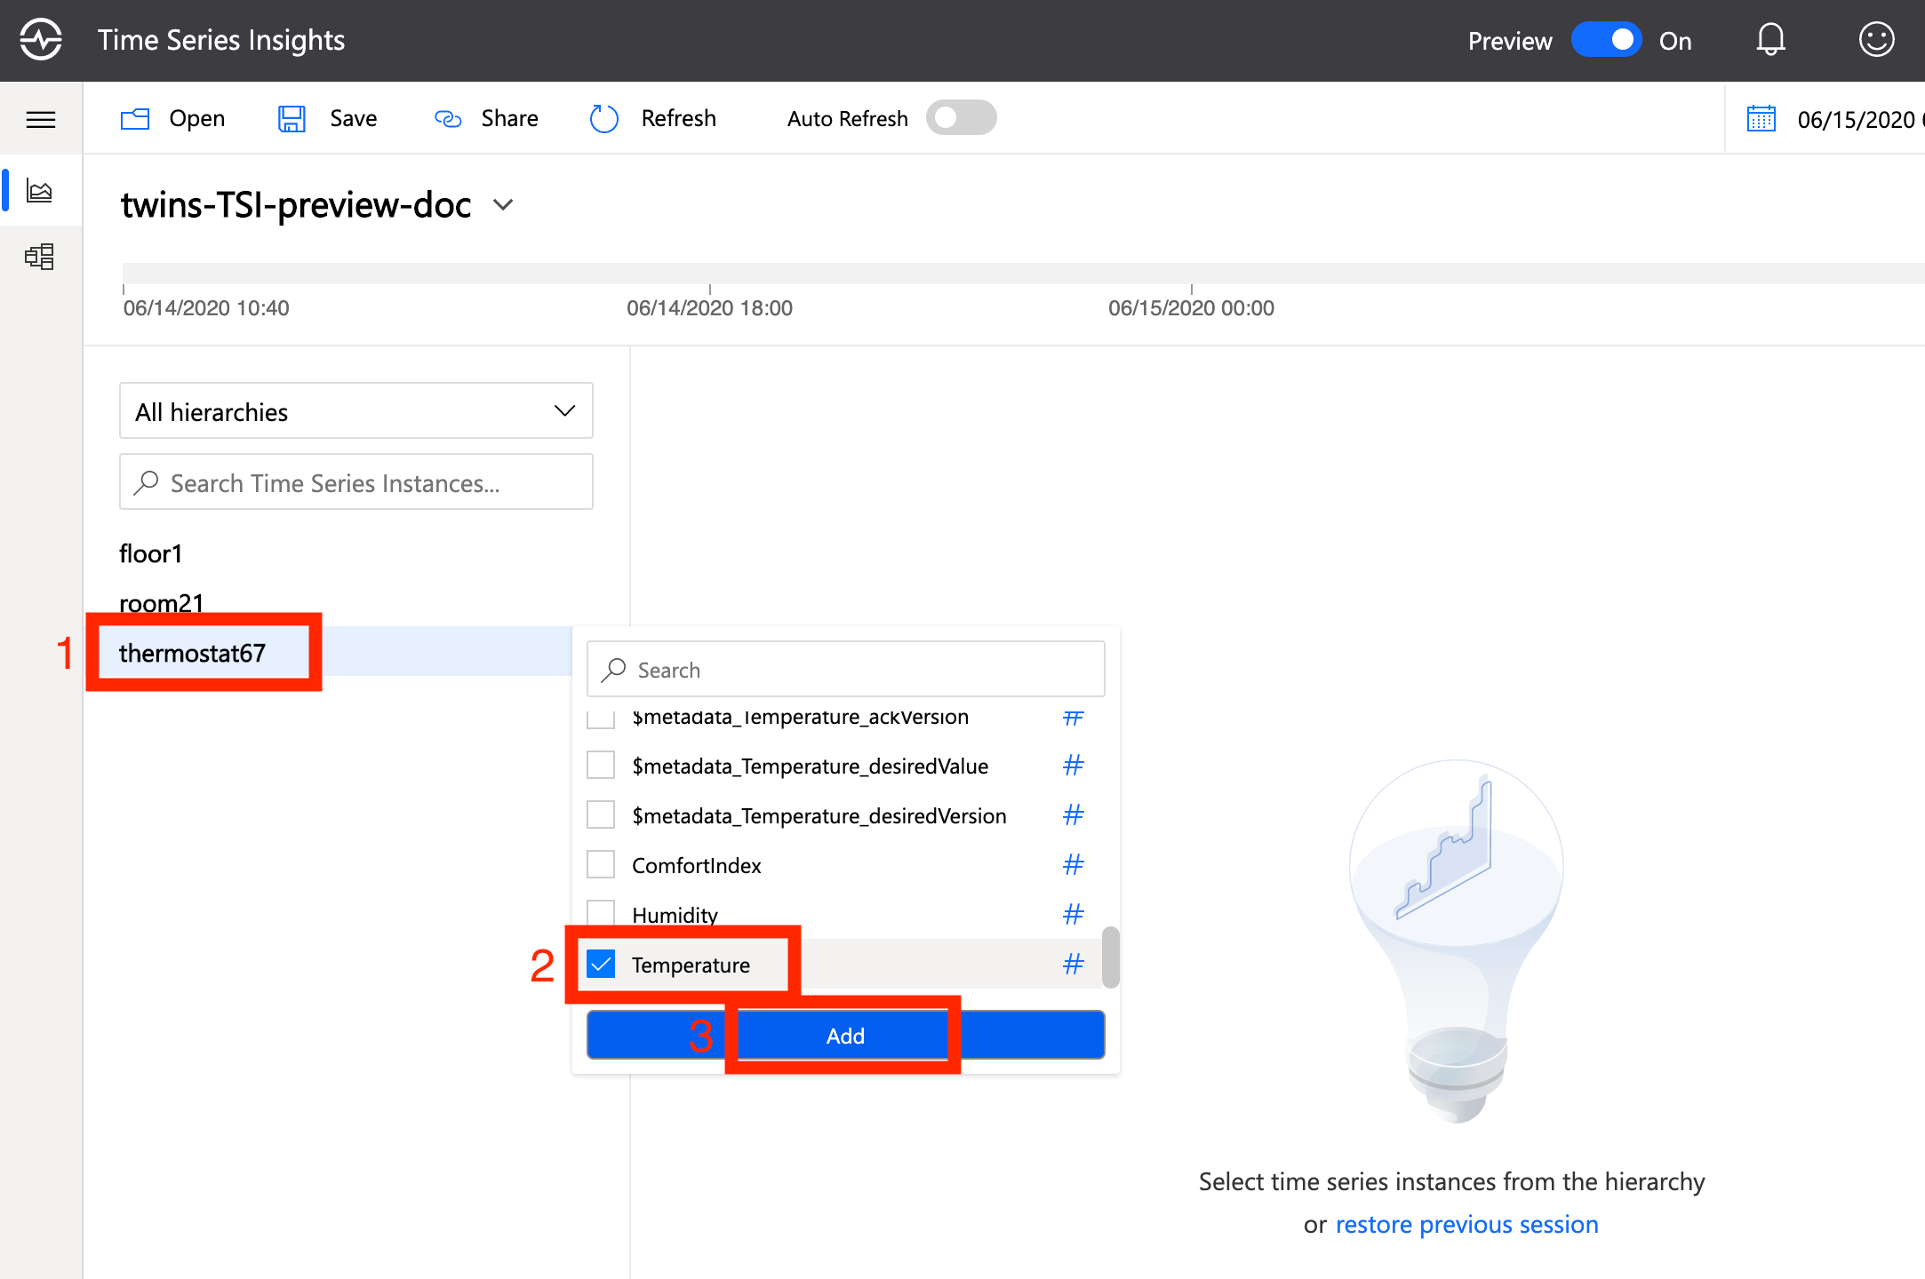The image size is (1925, 1279).
Task: Open the notifications bell
Action: [1770, 40]
